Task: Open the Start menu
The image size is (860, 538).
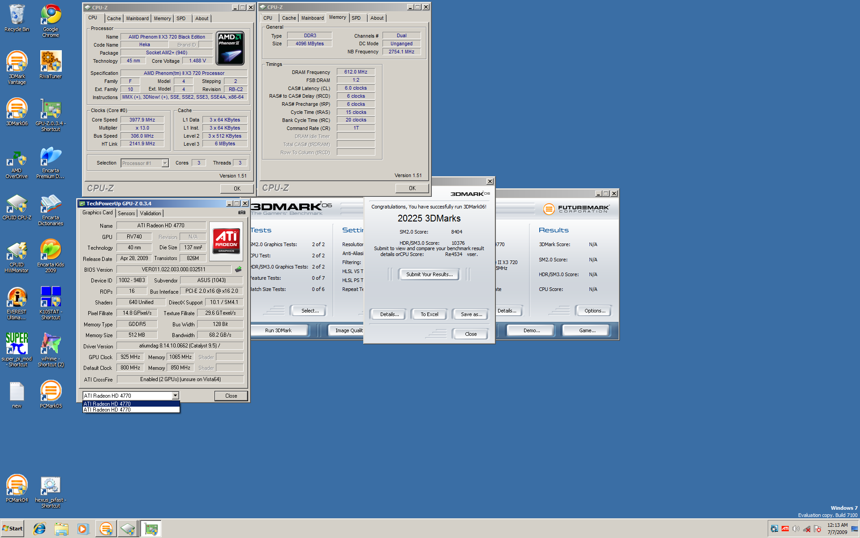Action: (12, 529)
